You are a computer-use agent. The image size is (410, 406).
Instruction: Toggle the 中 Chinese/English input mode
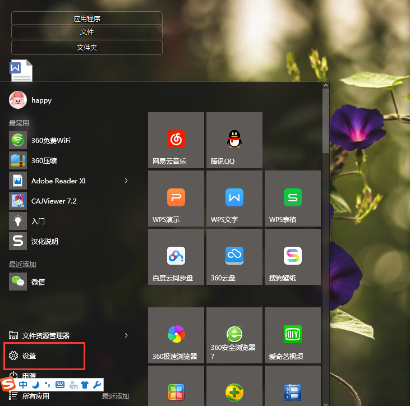pyautogui.click(x=23, y=385)
